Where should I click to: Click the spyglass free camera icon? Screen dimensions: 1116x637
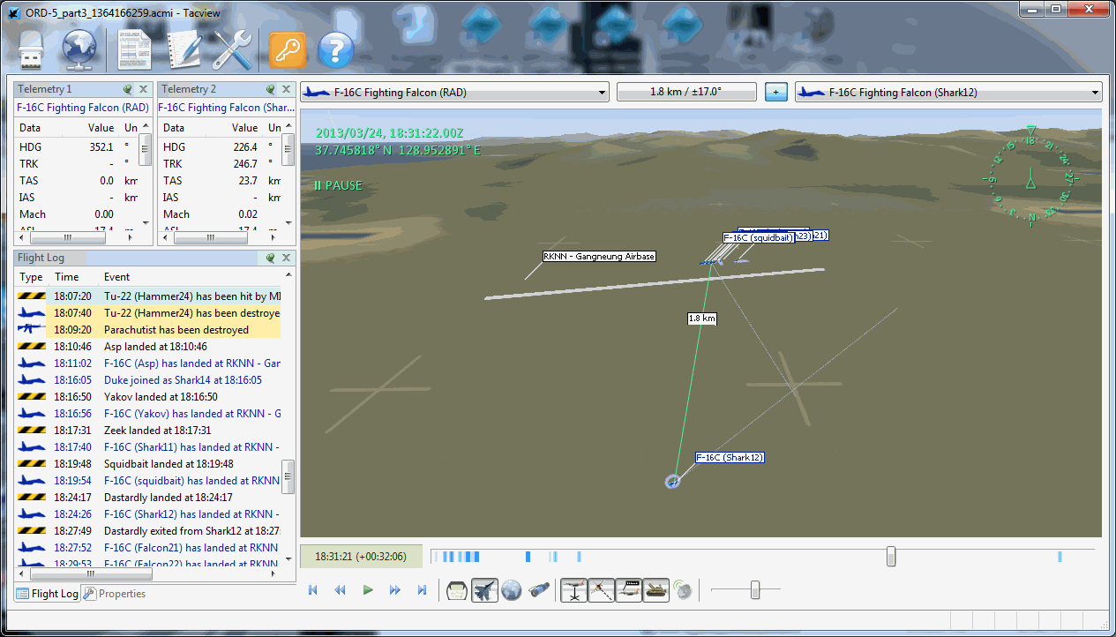click(x=539, y=590)
